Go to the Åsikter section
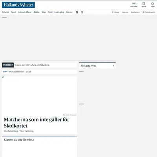 tap(37, 12)
